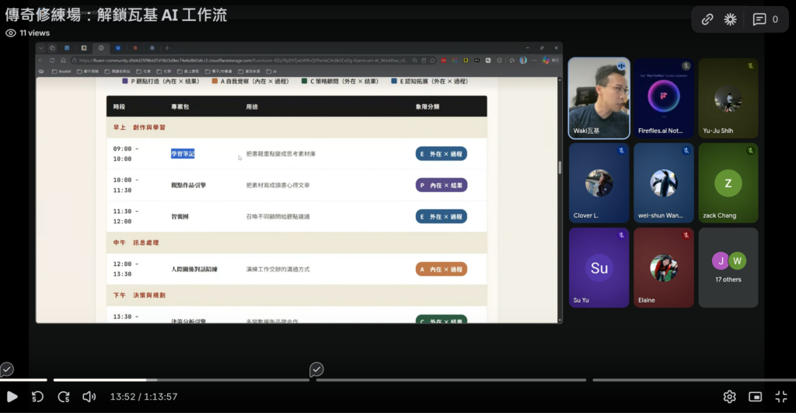Viewport: 796px width, 413px height.
Task: Click video title 傳奇修練場
Action: [116, 15]
